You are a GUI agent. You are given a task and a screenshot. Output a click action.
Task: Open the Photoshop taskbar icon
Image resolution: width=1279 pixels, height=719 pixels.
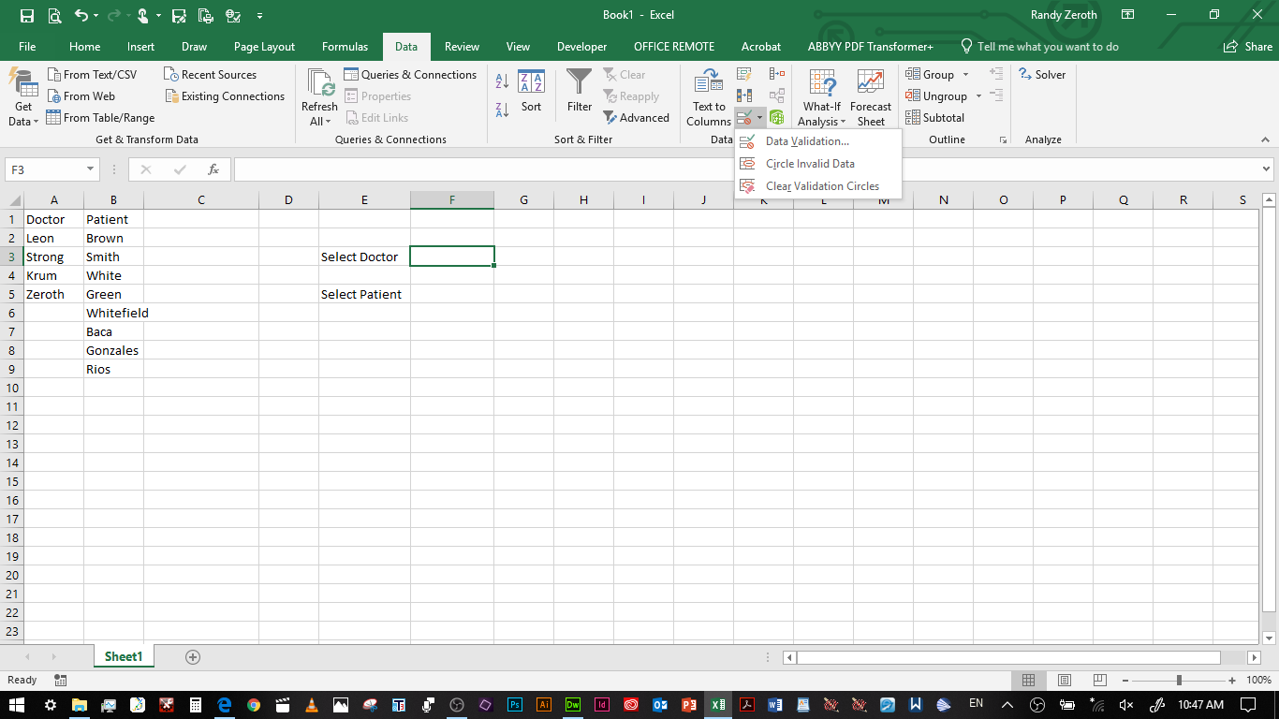514,704
